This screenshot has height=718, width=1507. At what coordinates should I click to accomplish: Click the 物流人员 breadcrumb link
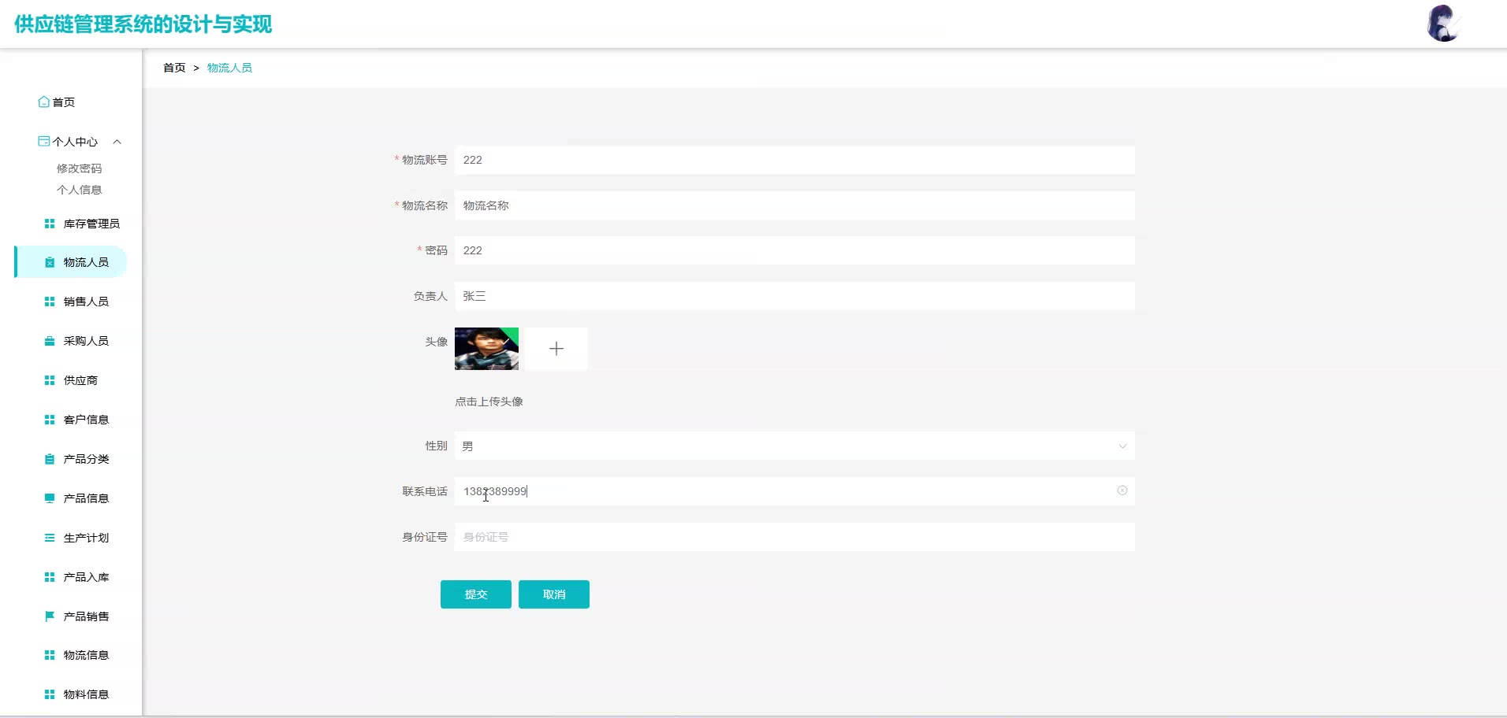[229, 68]
